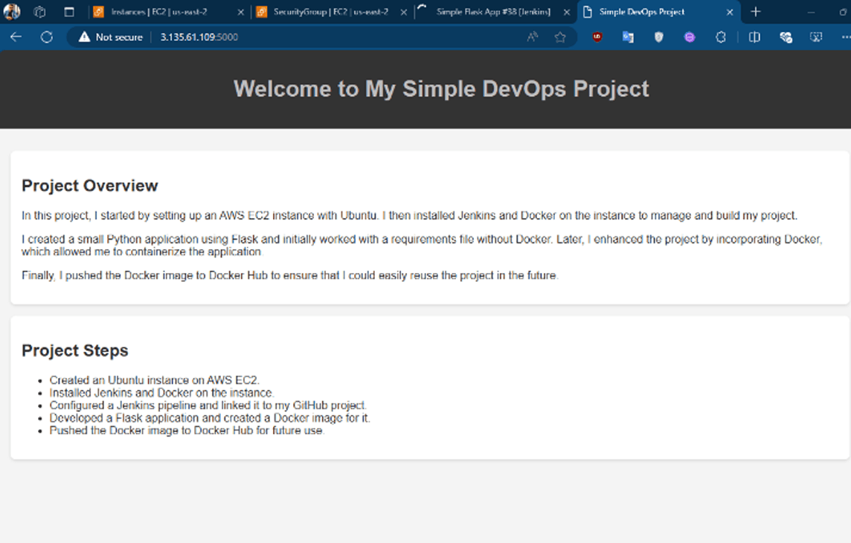The width and height of the screenshot is (851, 543).
Task: Close the Simple DevOps Project tab
Action: (x=729, y=12)
